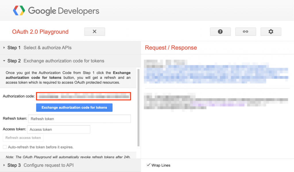Click the Access token label
The image size is (294, 172).
[14, 129]
